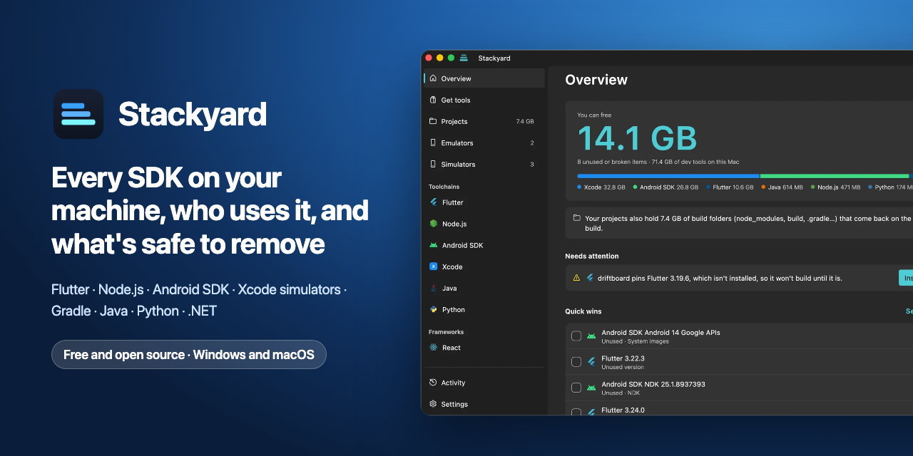Image resolution: width=913 pixels, height=456 pixels.
Task: Click the blue Xcode segment of the storage bar
Action: coord(668,176)
